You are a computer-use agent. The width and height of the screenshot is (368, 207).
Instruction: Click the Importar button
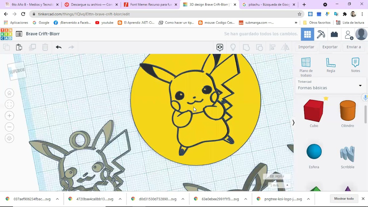[x=306, y=47]
